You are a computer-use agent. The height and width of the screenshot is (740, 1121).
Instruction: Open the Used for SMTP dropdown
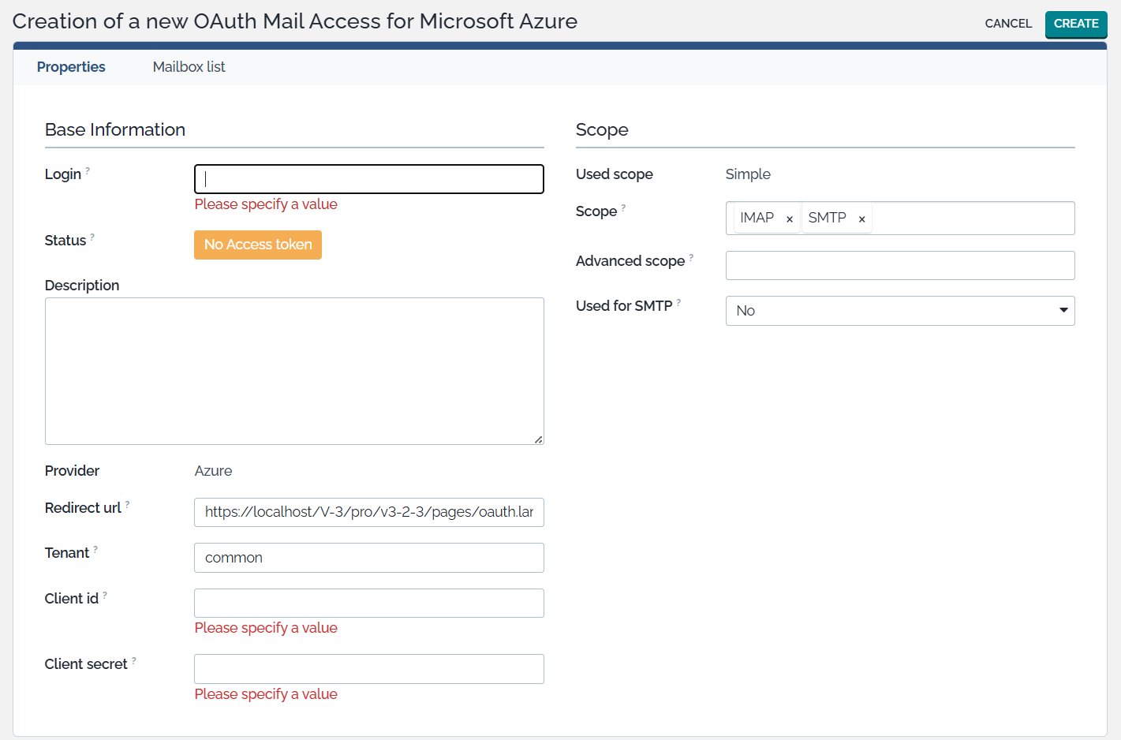pos(899,311)
